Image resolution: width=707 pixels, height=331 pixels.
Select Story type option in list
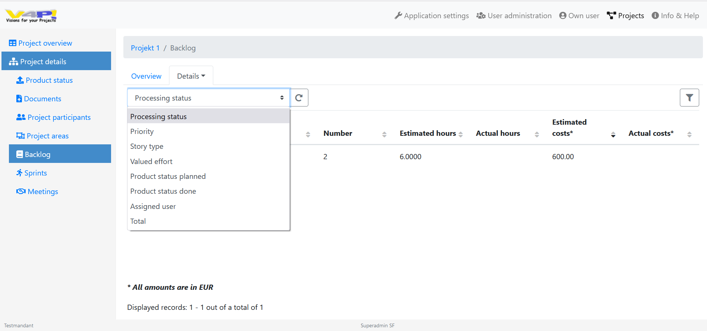click(208, 146)
